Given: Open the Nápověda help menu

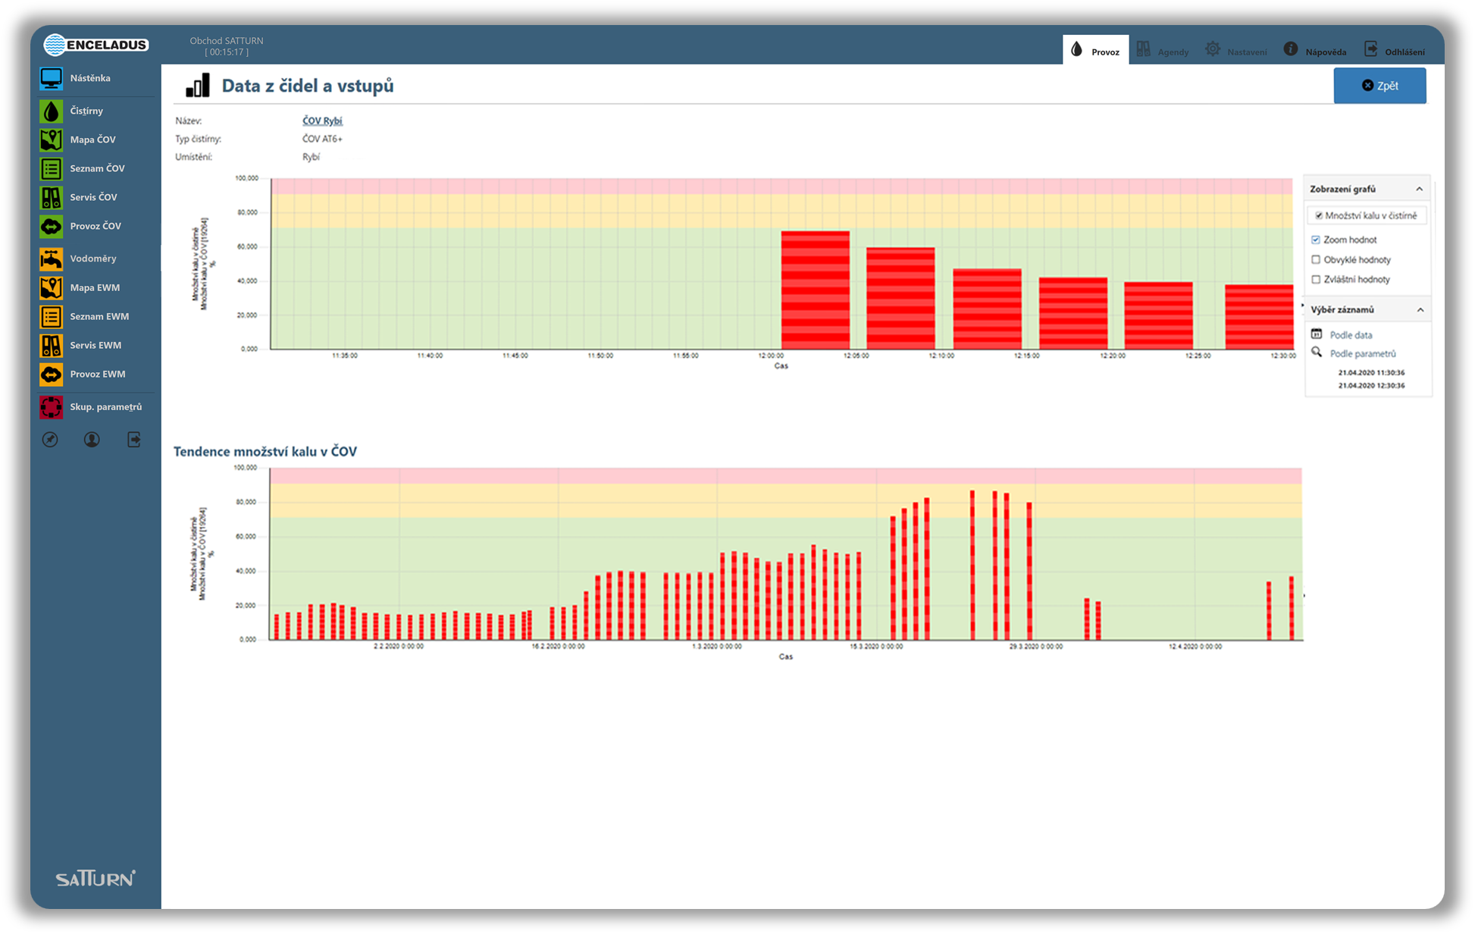Looking at the screenshot, I should click(x=1314, y=51).
